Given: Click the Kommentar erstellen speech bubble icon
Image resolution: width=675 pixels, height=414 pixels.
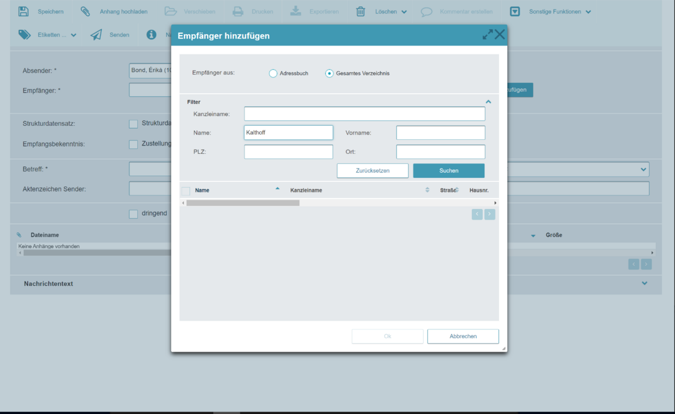Looking at the screenshot, I should coord(426,11).
